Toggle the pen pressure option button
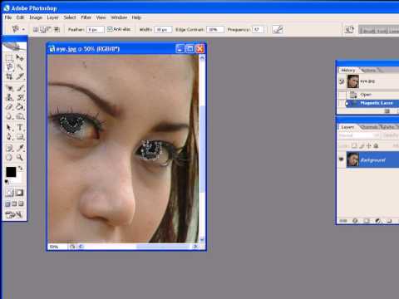 278,29
